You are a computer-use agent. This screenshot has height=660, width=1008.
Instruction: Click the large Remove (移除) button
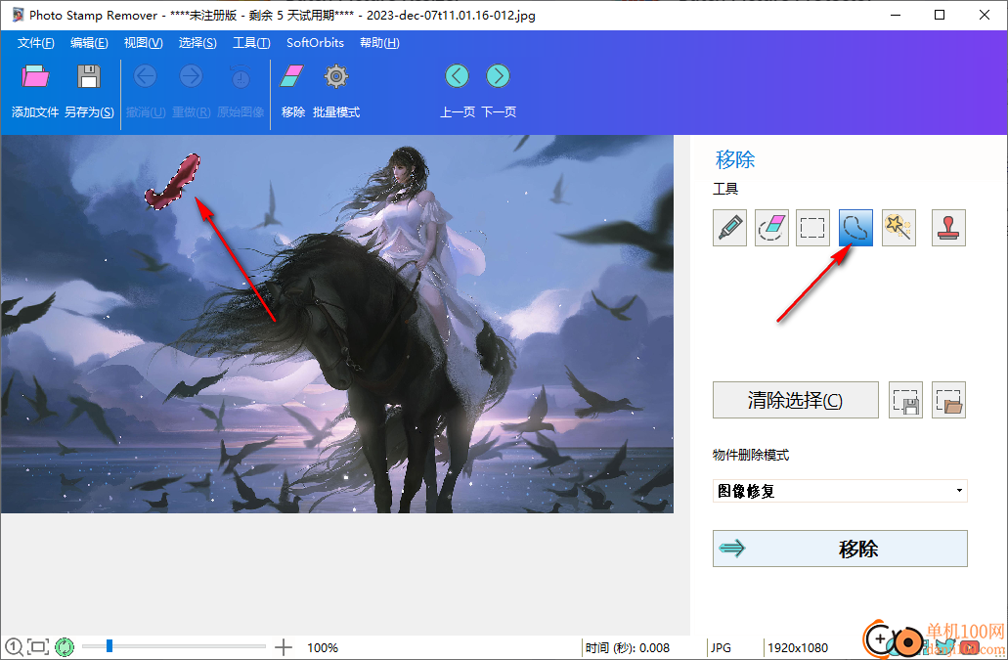coord(840,549)
